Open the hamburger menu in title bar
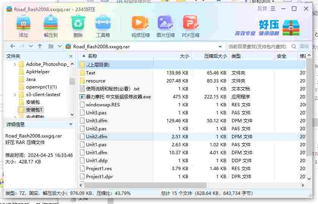Screen dimensions: 318x204 273,9
